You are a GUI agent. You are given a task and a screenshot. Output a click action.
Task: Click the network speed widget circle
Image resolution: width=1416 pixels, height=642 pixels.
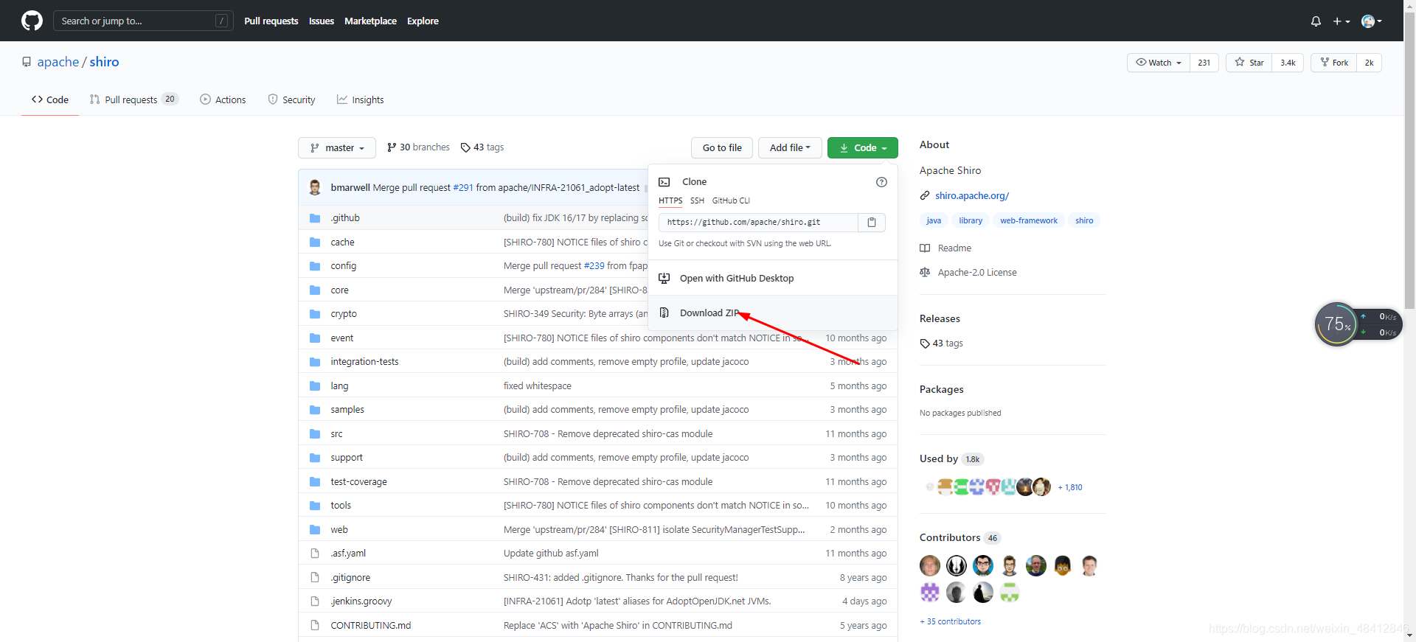click(1336, 324)
